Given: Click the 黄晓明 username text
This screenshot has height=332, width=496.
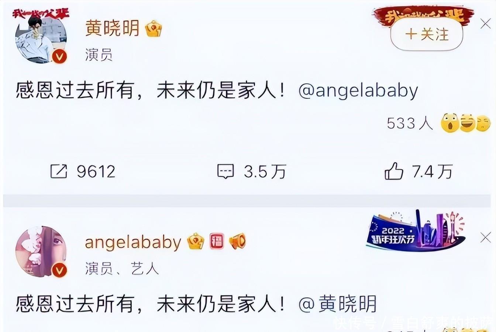Looking at the screenshot, I should point(112,28).
